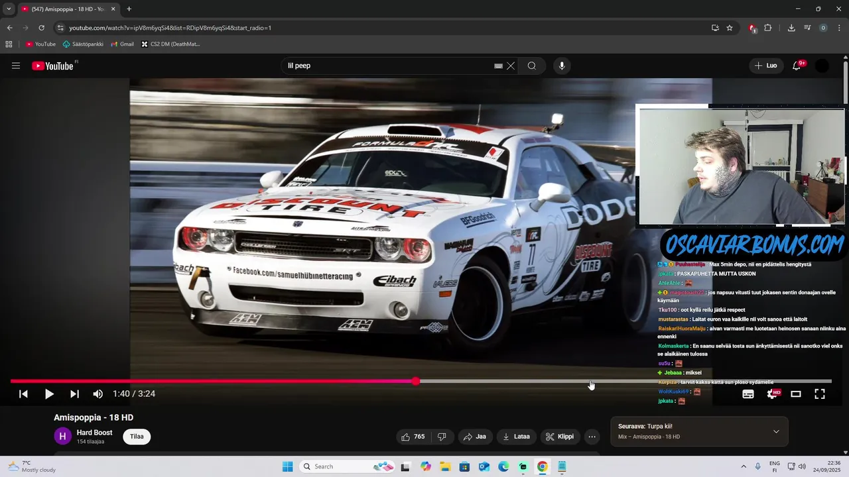
Task: Open the Chrome three-dot menu
Action: [839, 28]
